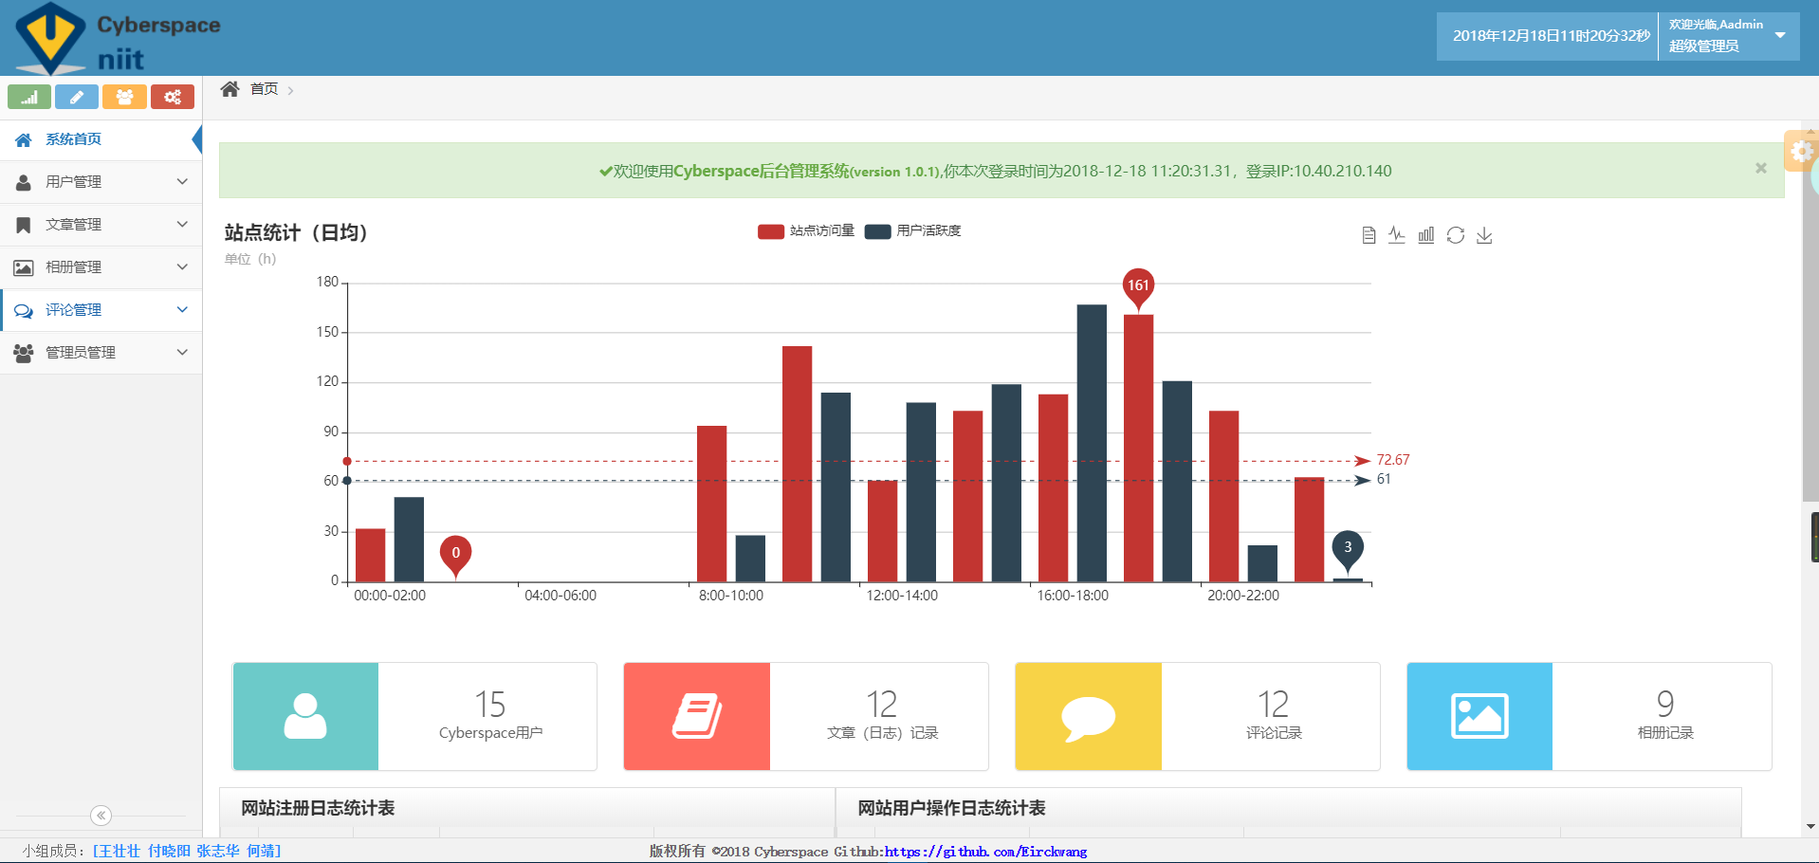Image resolution: width=1819 pixels, height=863 pixels.
Task: Open the 用户管理 sidebar menu
Action: coord(101,182)
